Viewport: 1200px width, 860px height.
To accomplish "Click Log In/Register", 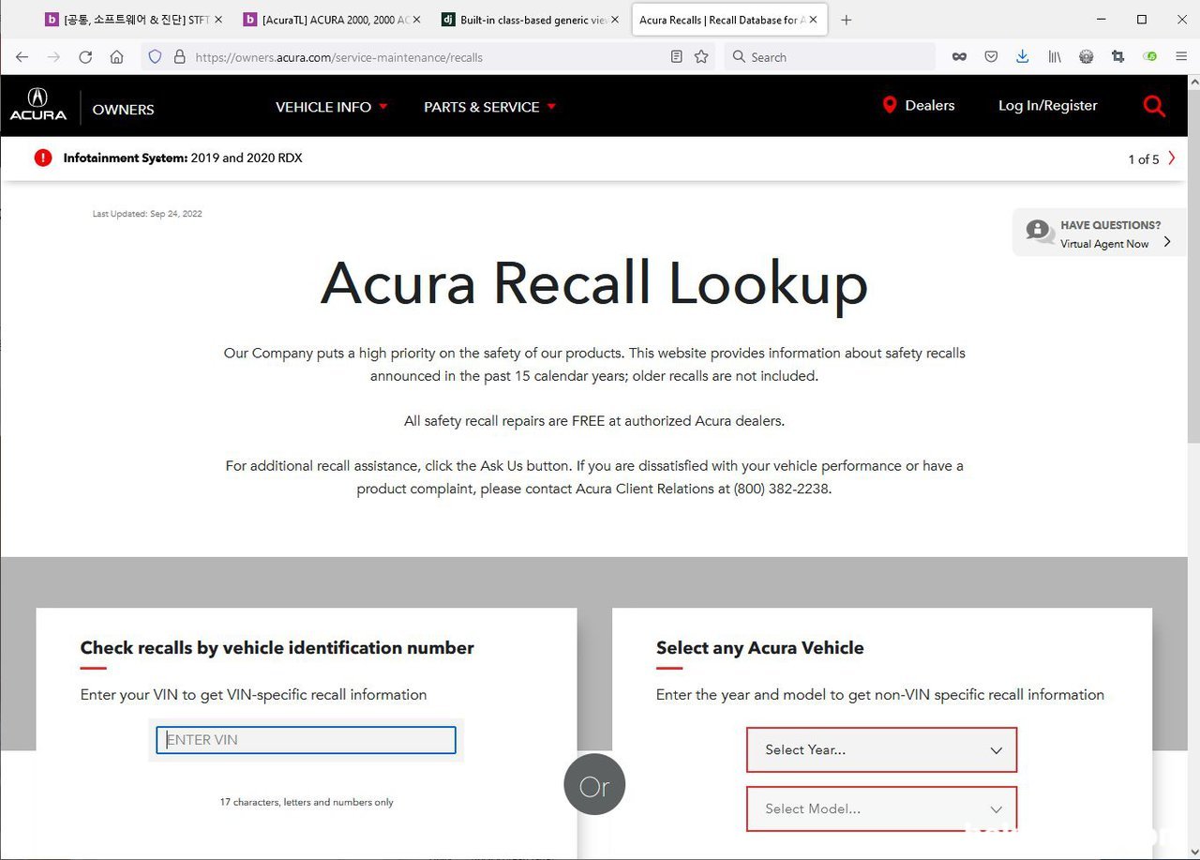I will (1048, 105).
